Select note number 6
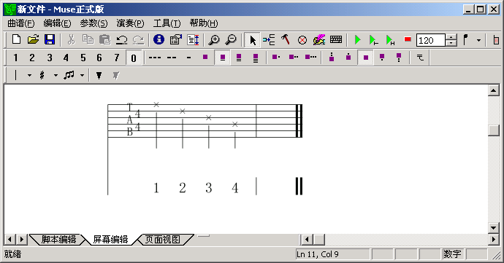 click(x=99, y=58)
